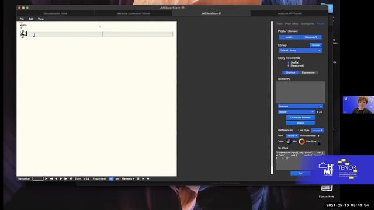The width and height of the screenshot is (374, 210).
Task: Open the Tools panel tab
Action: click(279, 24)
